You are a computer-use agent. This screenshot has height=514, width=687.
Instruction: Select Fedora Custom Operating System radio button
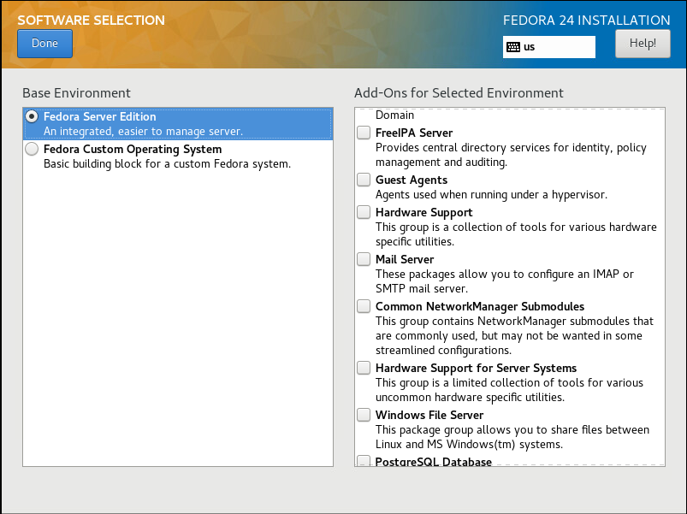click(32, 150)
